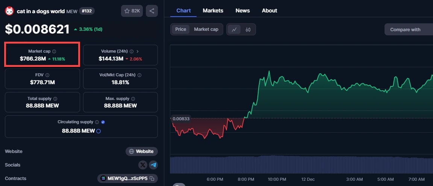
Task: Click the chart volume bars area
Action: [301, 165]
